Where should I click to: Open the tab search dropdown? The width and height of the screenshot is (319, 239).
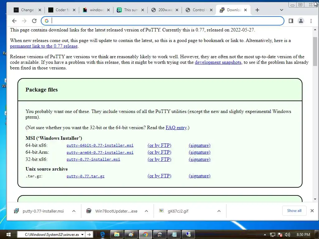282,10
